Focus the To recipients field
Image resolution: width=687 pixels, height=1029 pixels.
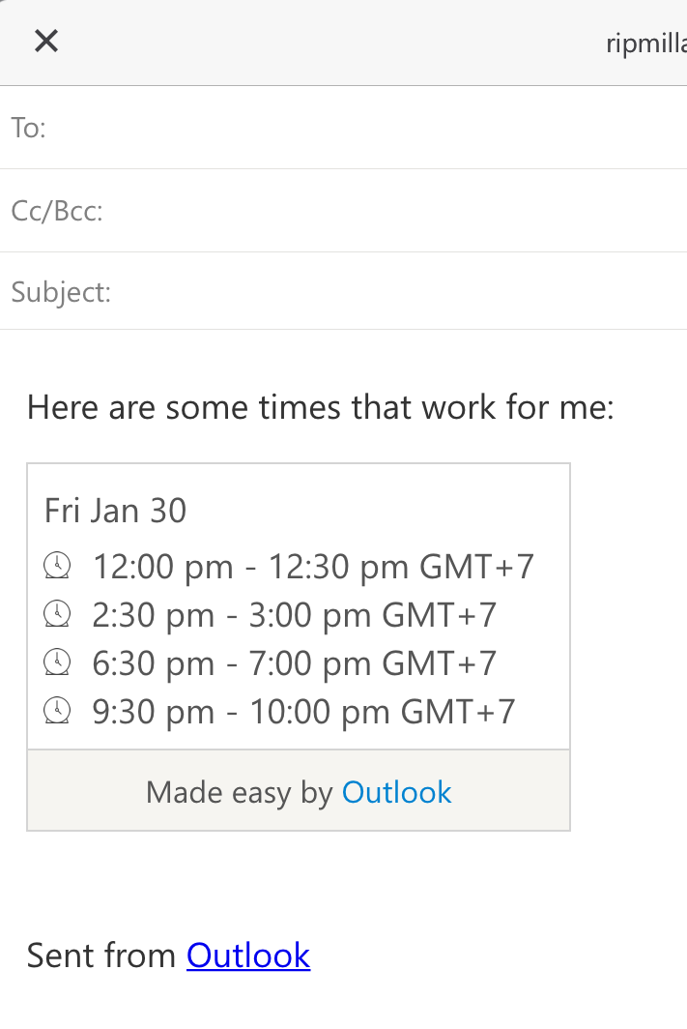coord(367,128)
